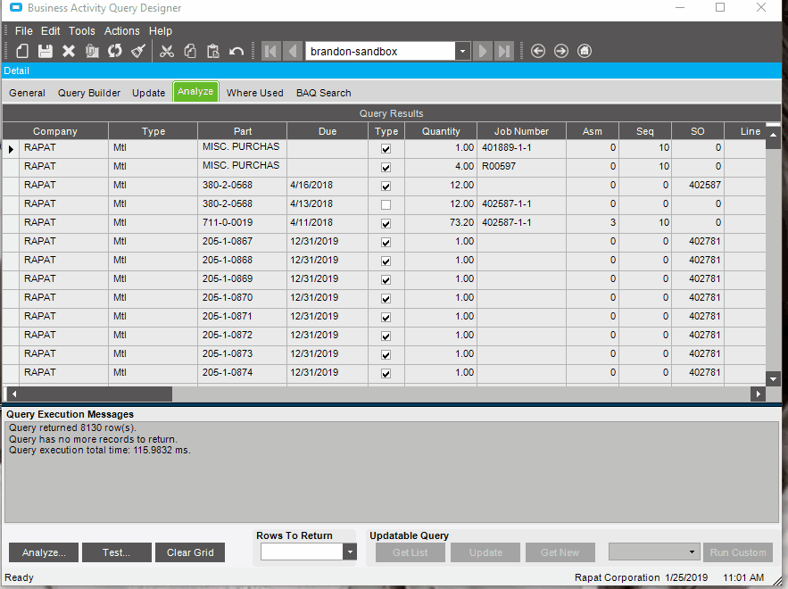Screen dimensions: 788x589
Task: Click the Forward circular arrow icon
Action: 560,51
